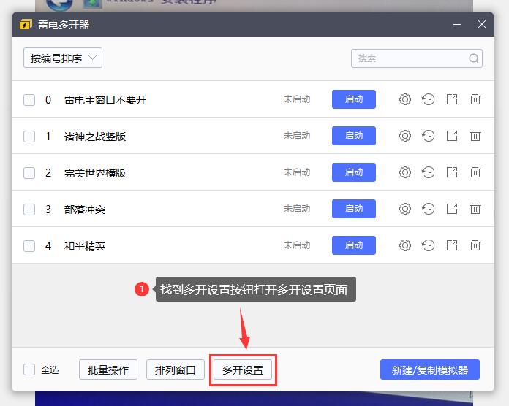Click 未启动 status of 和平精英 row
Image resolution: width=509 pixels, height=406 pixels.
coord(297,245)
